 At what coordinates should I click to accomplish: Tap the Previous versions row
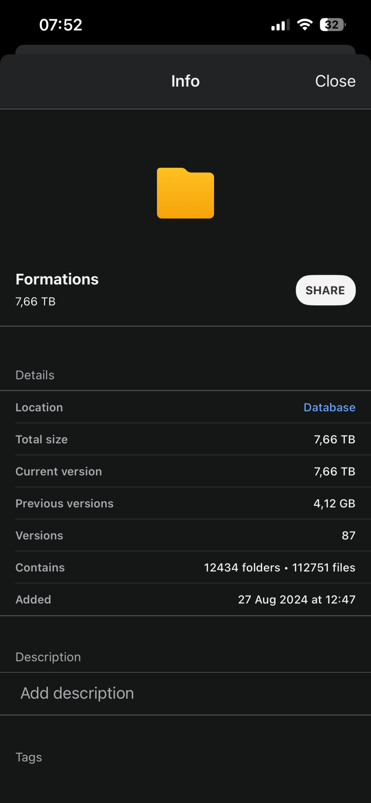pyautogui.click(x=185, y=503)
